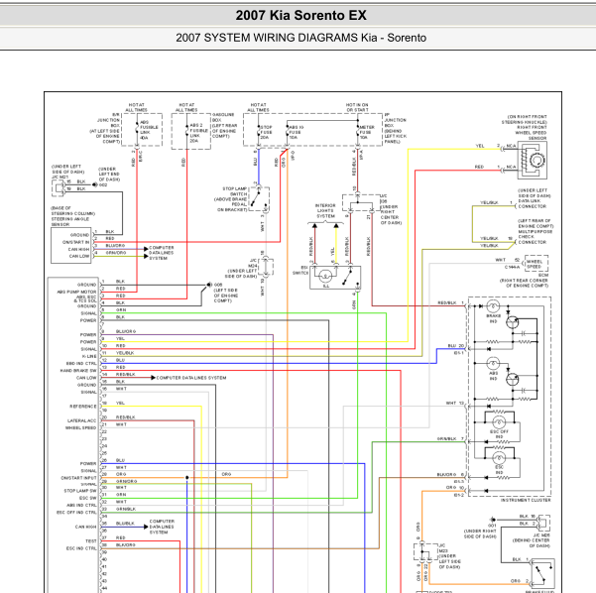Click the 'EBD IND CTRL' pin label
The image size is (596, 593).
81,363
